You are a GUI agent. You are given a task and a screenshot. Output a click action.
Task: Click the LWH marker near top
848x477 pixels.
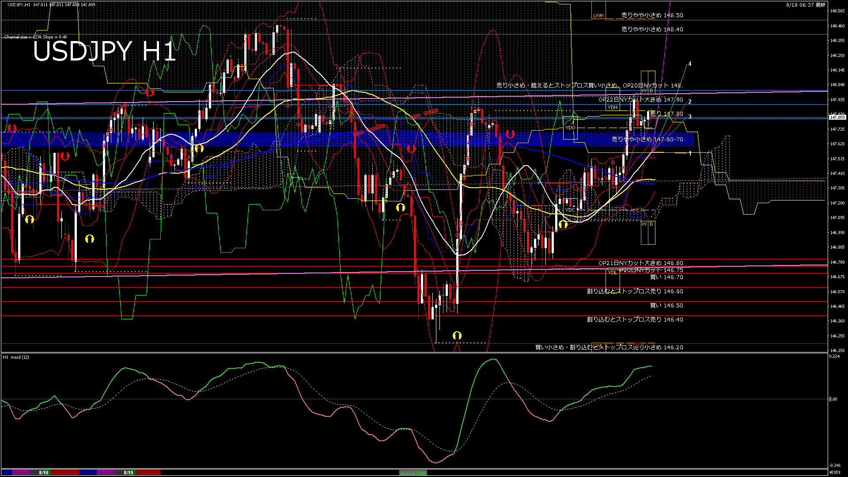pos(598,15)
